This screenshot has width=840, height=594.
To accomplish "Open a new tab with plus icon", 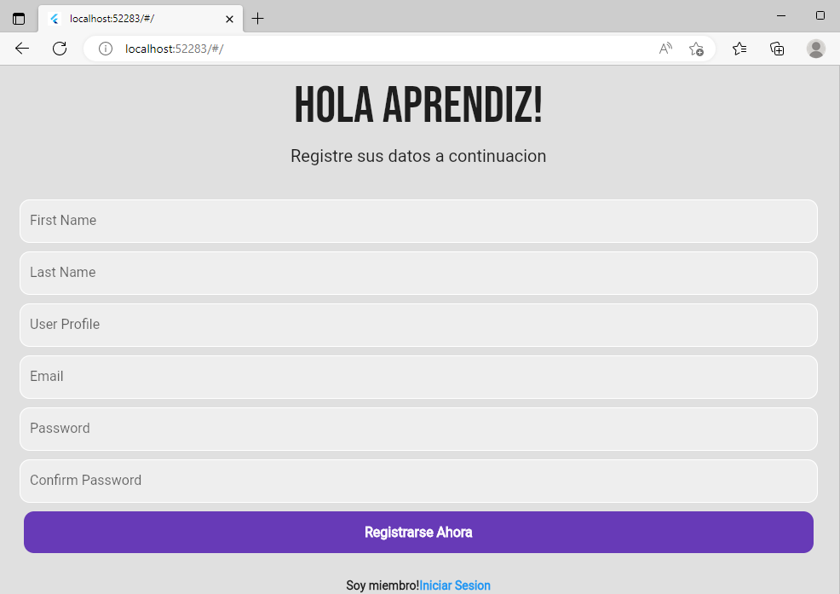I will coord(257,19).
